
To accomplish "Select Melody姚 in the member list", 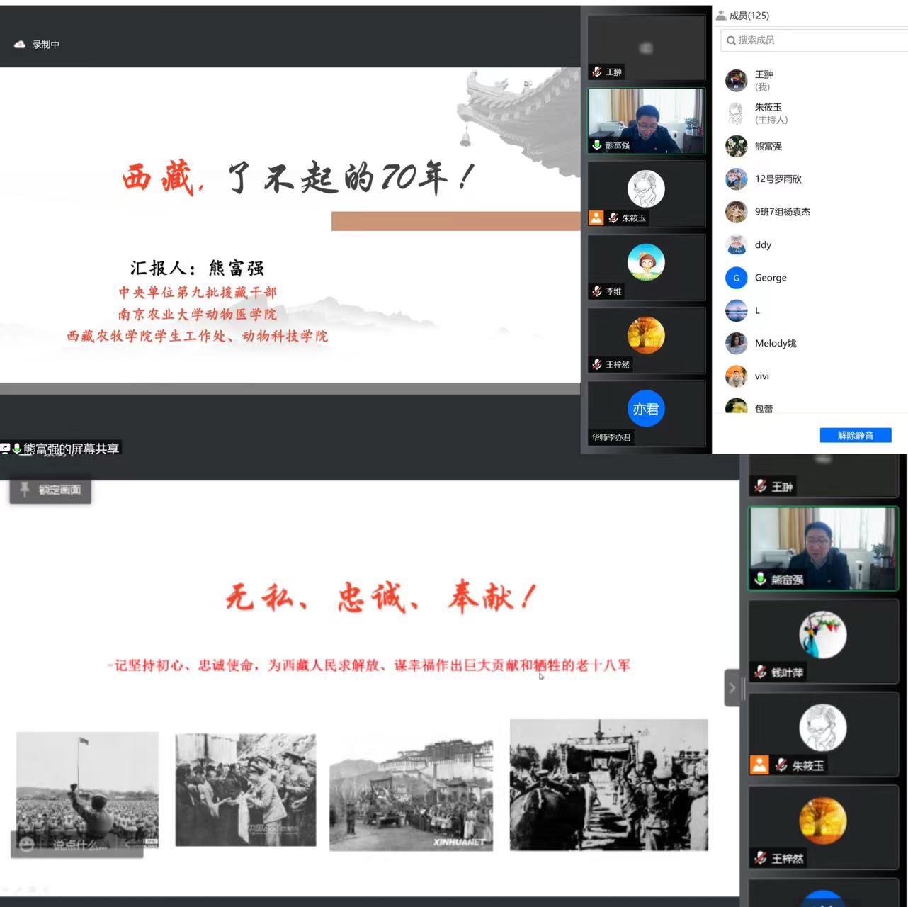I will click(775, 344).
